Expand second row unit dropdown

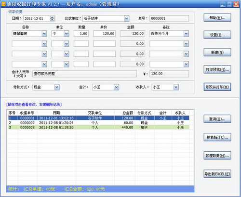coord(67,44)
